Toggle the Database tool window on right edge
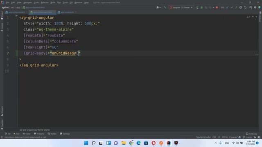 [x=260, y=17]
